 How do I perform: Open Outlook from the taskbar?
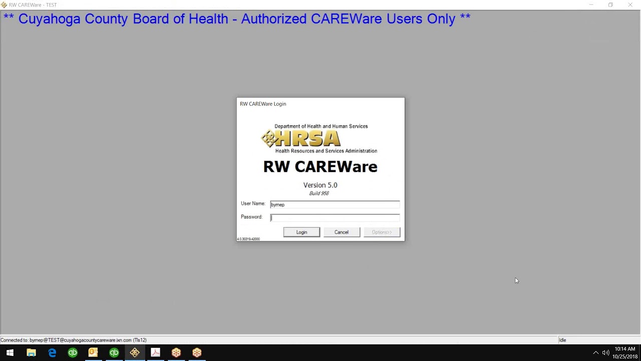93,352
